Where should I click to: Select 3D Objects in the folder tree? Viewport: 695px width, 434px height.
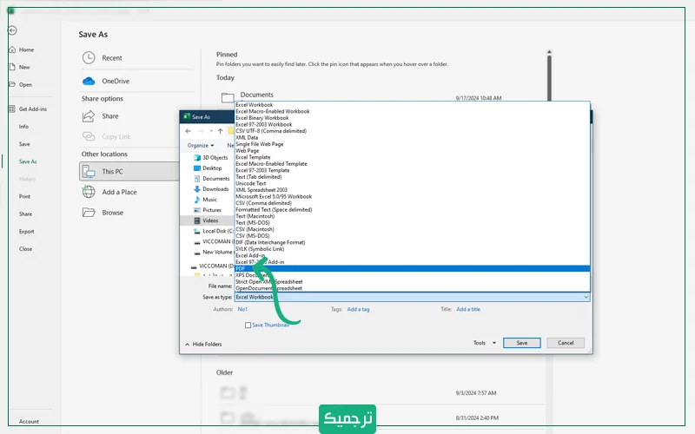(211, 158)
